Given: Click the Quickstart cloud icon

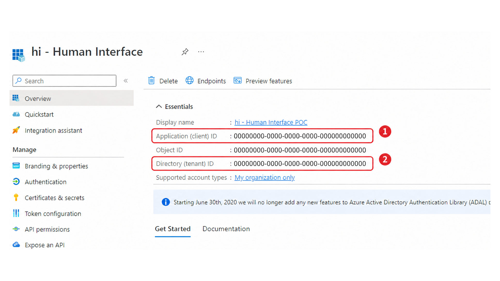Looking at the screenshot, I should point(16,114).
